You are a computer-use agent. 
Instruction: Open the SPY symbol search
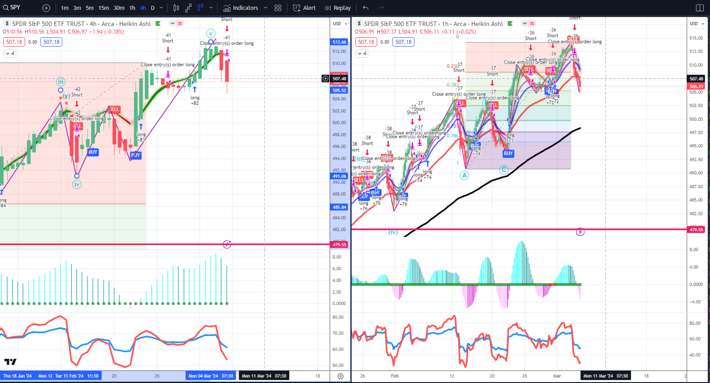click(x=12, y=8)
